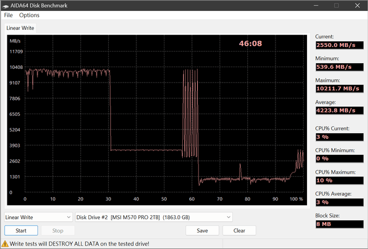The width and height of the screenshot is (368, 249).
Task: Click the Block Size 8 MB field
Action: [x=339, y=224]
